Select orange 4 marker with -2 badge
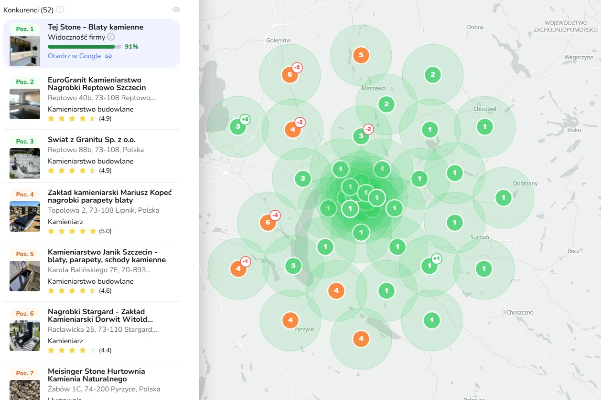The image size is (601, 400). pyautogui.click(x=293, y=129)
